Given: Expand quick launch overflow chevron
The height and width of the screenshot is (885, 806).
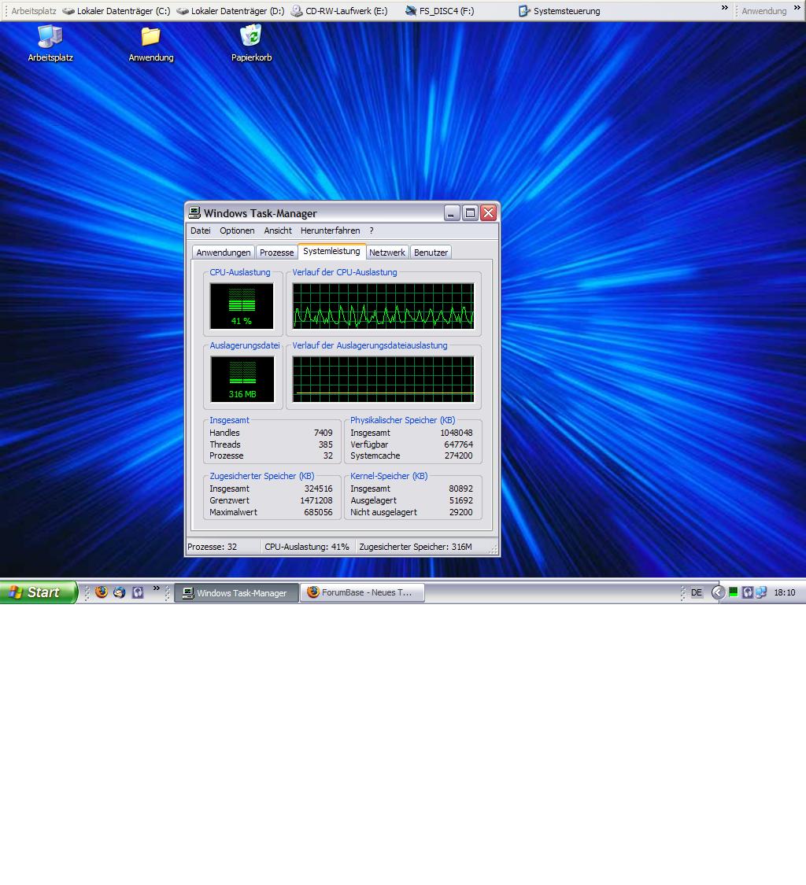Looking at the screenshot, I should (157, 588).
